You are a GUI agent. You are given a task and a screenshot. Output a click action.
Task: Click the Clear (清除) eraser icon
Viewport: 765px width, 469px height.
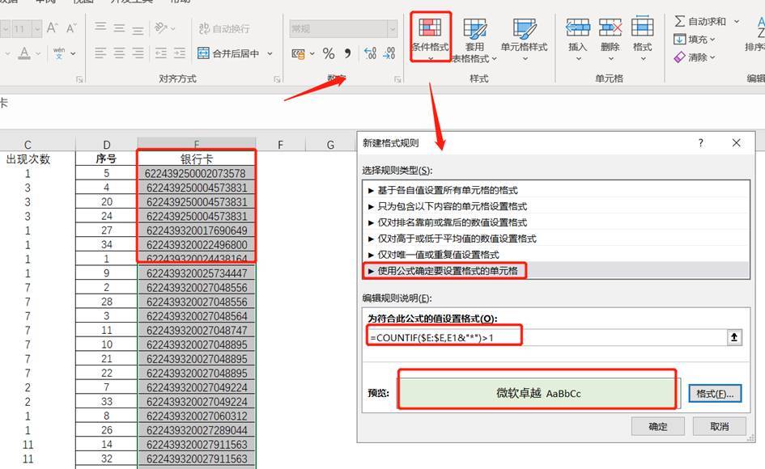(x=680, y=57)
